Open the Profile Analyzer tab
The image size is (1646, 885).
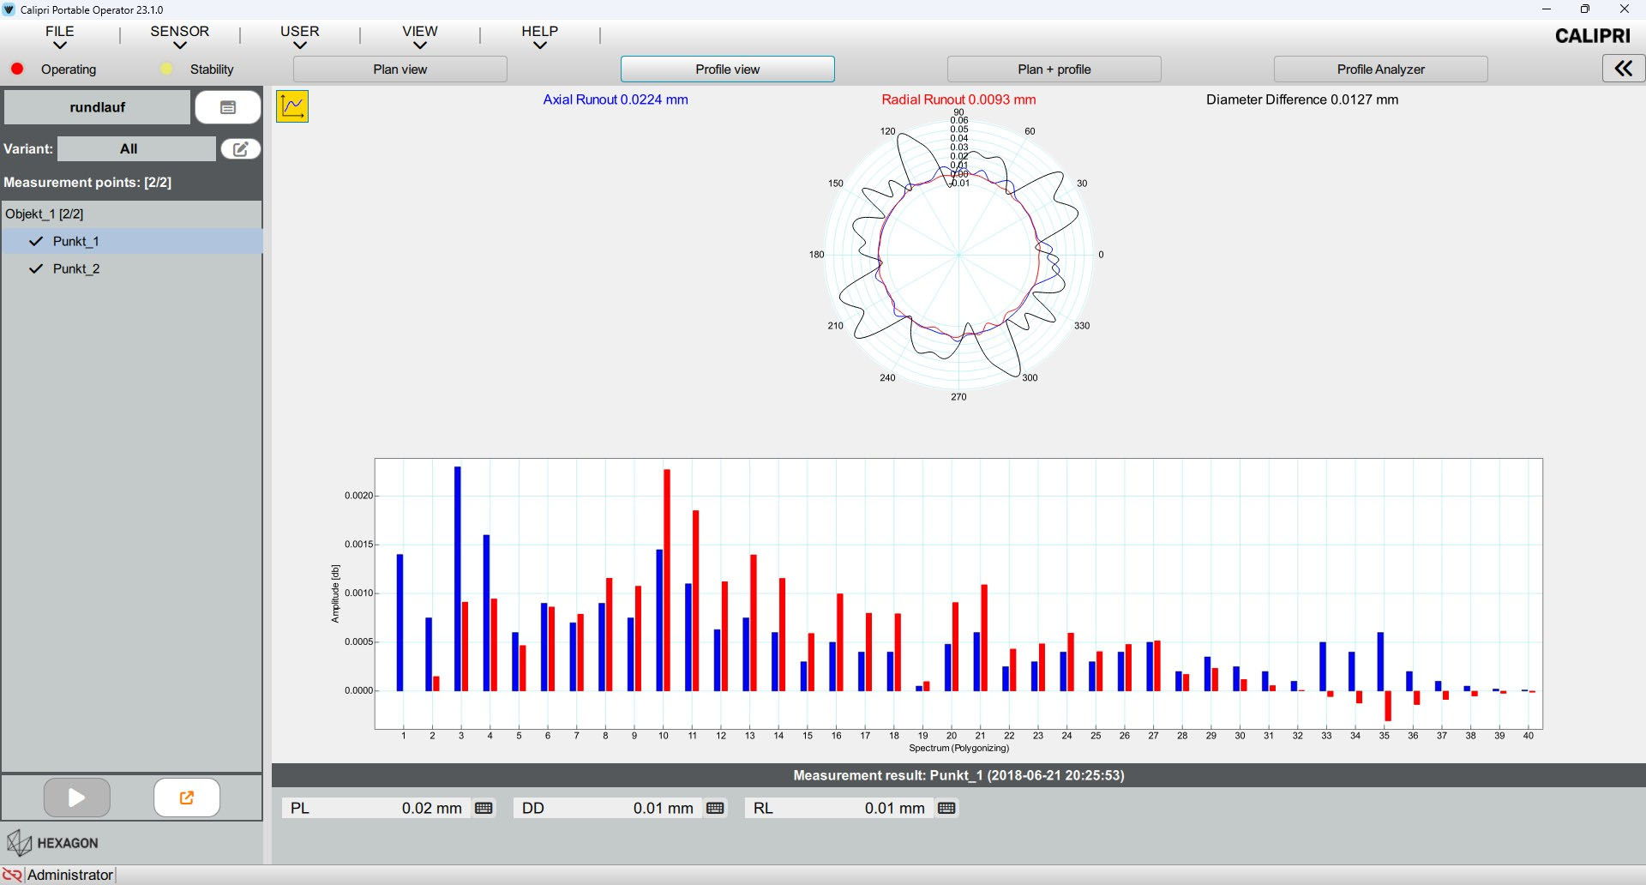(x=1380, y=69)
